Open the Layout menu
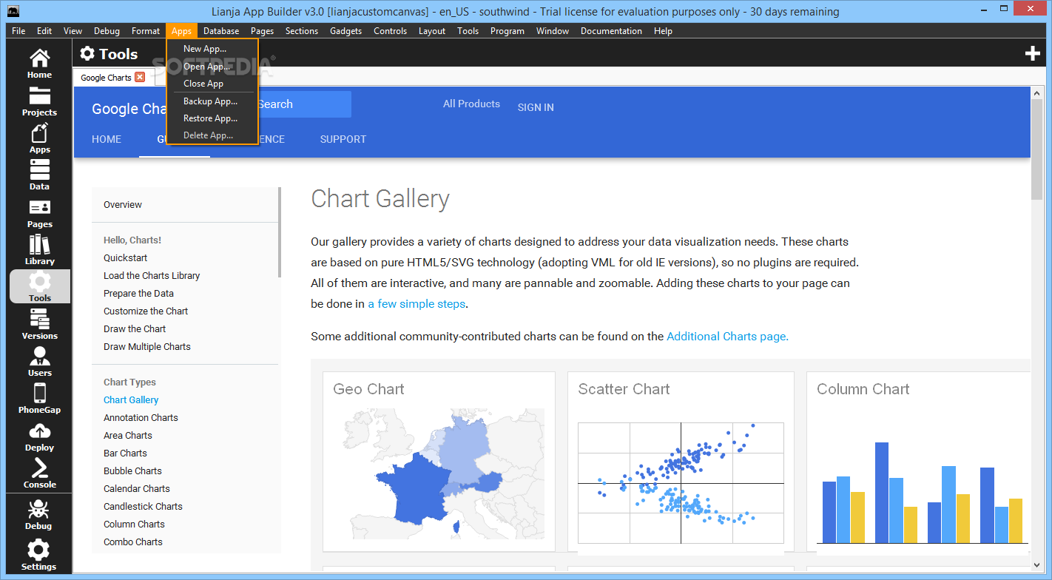The width and height of the screenshot is (1052, 580). tap(432, 31)
